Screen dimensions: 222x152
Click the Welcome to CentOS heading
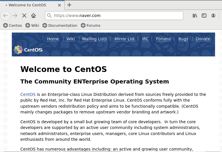click(x=64, y=69)
